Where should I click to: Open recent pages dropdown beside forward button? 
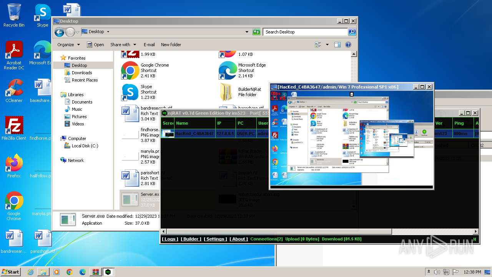77,32
